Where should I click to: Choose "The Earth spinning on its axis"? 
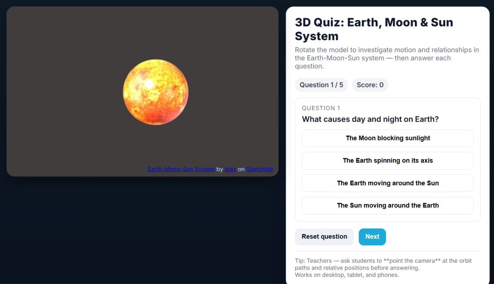coord(387,161)
